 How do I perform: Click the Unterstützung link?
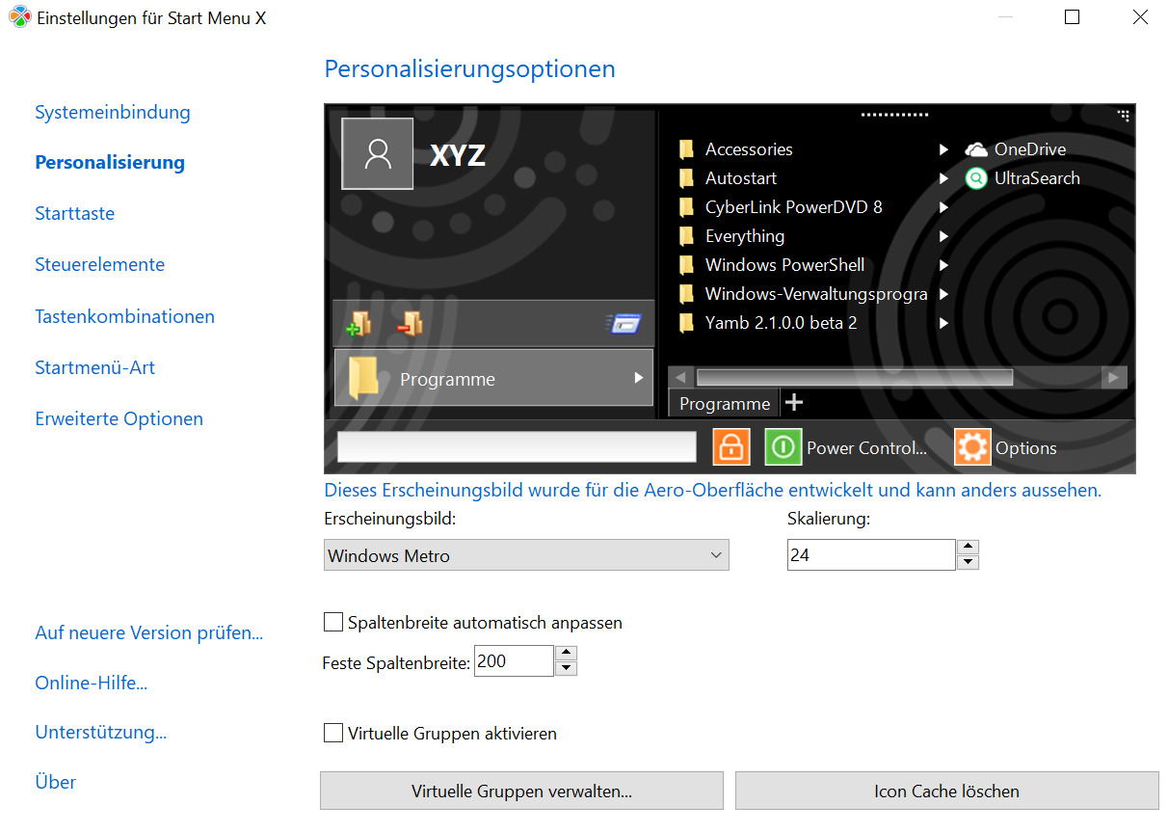(x=100, y=732)
